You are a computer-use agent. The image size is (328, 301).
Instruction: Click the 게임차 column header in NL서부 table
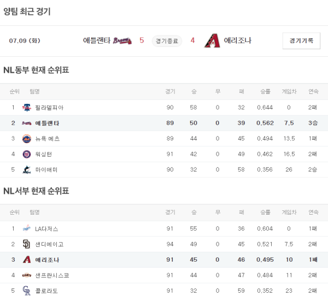coord(288,212)
